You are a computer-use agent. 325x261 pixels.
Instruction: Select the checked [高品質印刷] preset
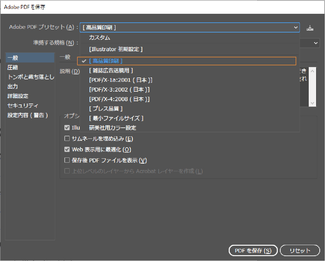click(186, 61)
